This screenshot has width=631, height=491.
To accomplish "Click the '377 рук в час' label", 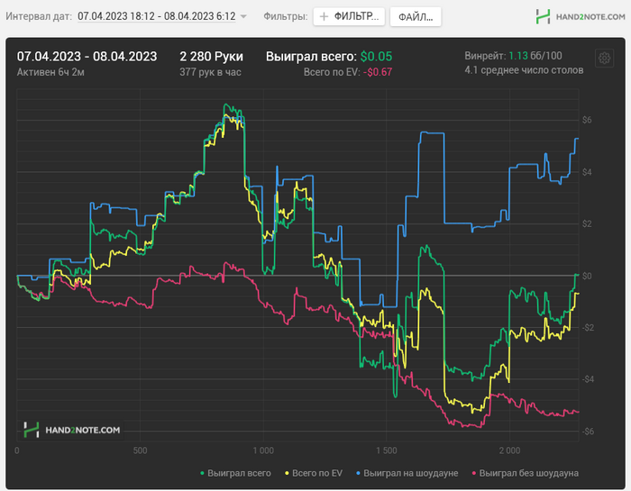I will click(210, 72).
